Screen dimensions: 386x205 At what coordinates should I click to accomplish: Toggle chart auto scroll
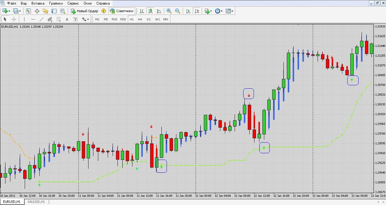click(x=188, y=11)
